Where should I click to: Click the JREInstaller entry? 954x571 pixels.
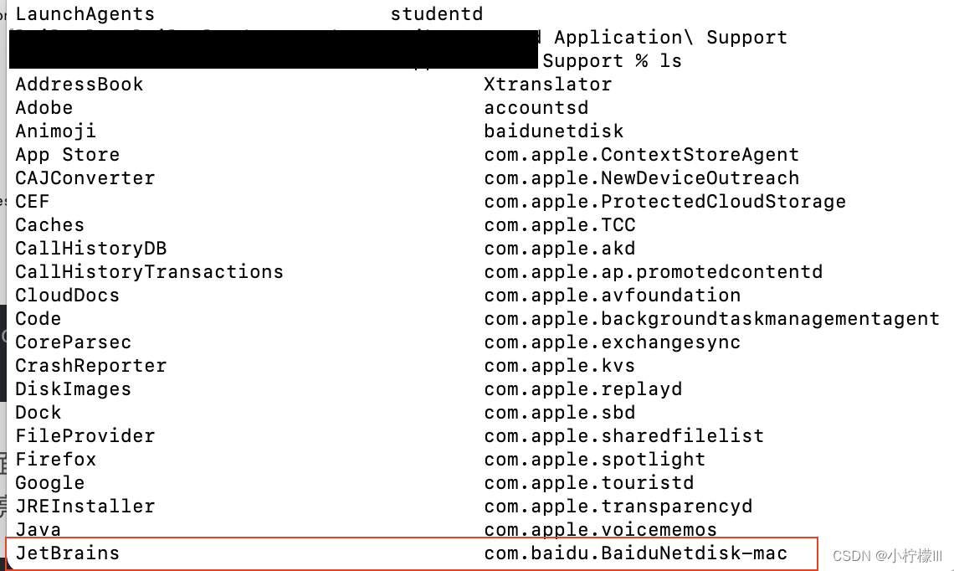pos(85,507)
